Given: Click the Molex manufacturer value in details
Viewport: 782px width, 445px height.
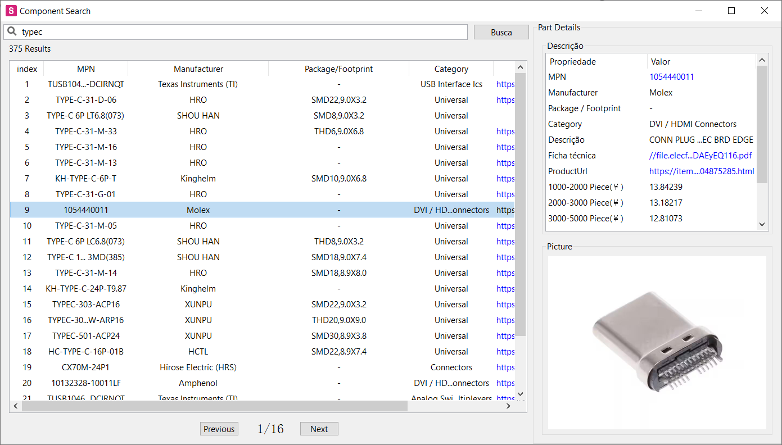Looking at the screenshot, I should (661, 93).
